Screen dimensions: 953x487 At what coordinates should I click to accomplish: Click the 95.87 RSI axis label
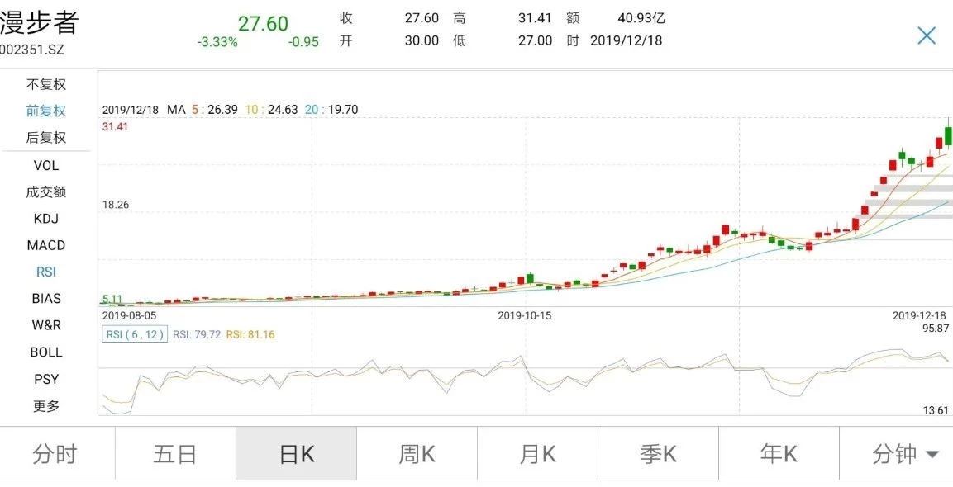coord(936,328)
